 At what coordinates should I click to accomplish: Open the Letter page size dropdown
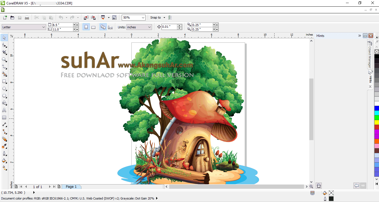pyautogui.click(x=44, y=27)
